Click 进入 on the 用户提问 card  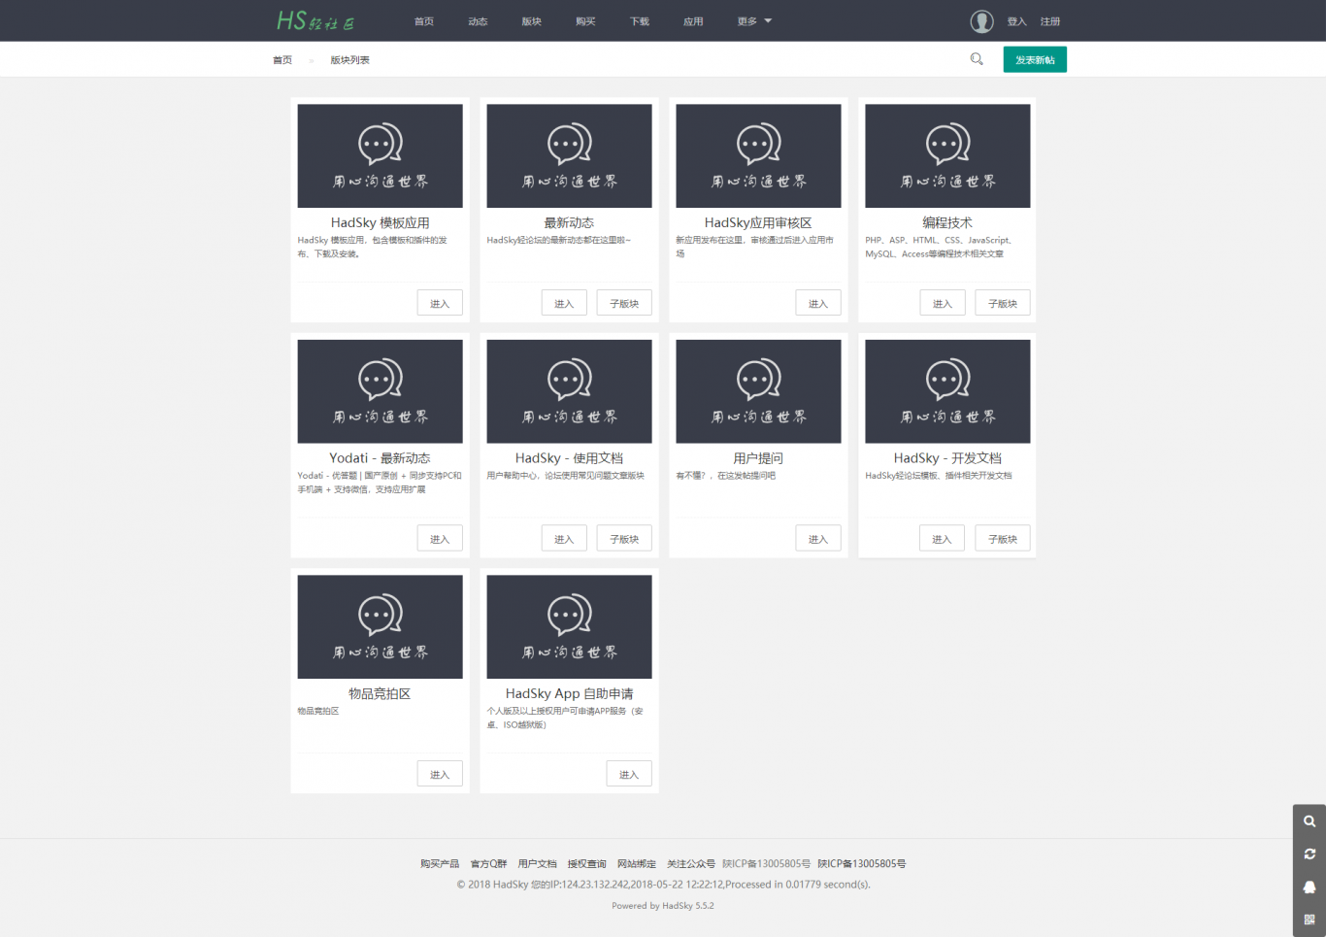click(818, 539)
